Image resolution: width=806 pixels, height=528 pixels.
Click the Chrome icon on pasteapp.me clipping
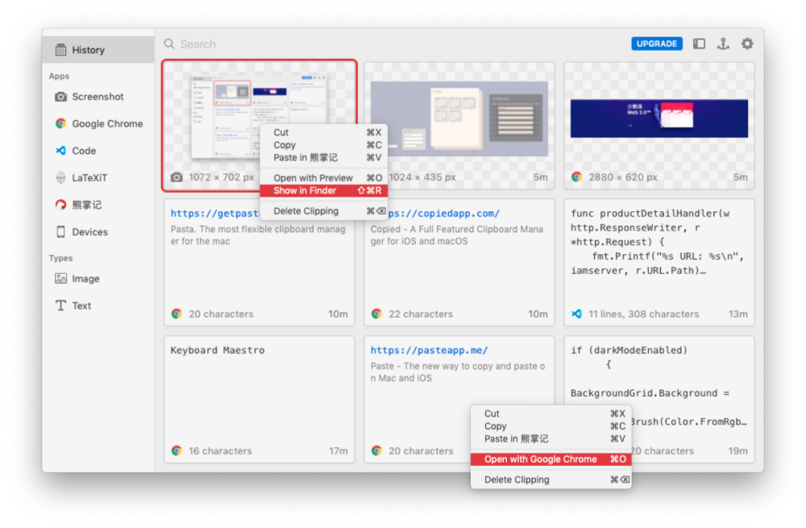tap(376, 451)
